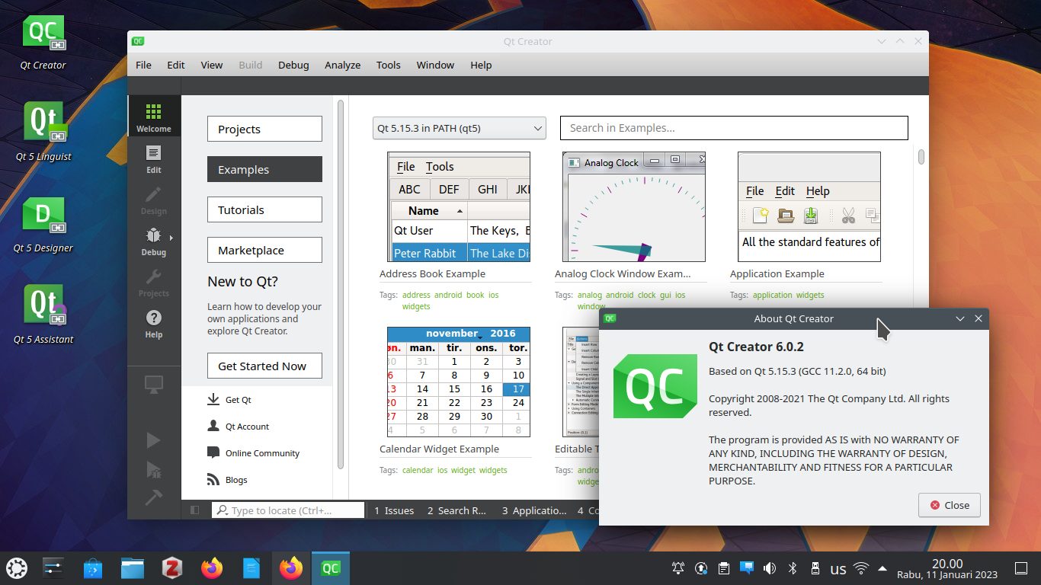Click calendar tag under Calendar Widget
This screenshot has width=1041, height=585.
418,470
